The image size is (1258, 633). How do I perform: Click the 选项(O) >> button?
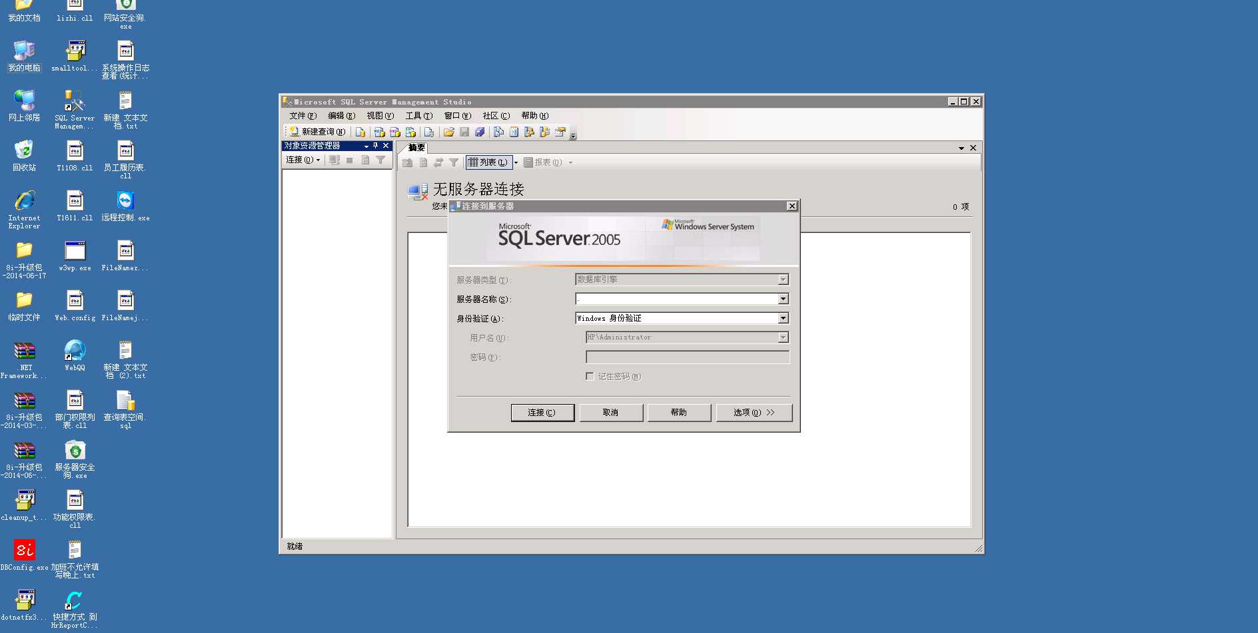click(754, 413)
